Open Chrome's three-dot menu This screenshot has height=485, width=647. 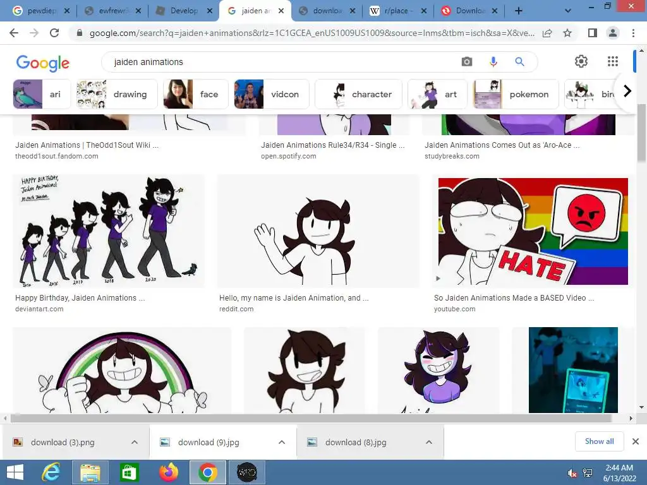(x=633, y=33)
